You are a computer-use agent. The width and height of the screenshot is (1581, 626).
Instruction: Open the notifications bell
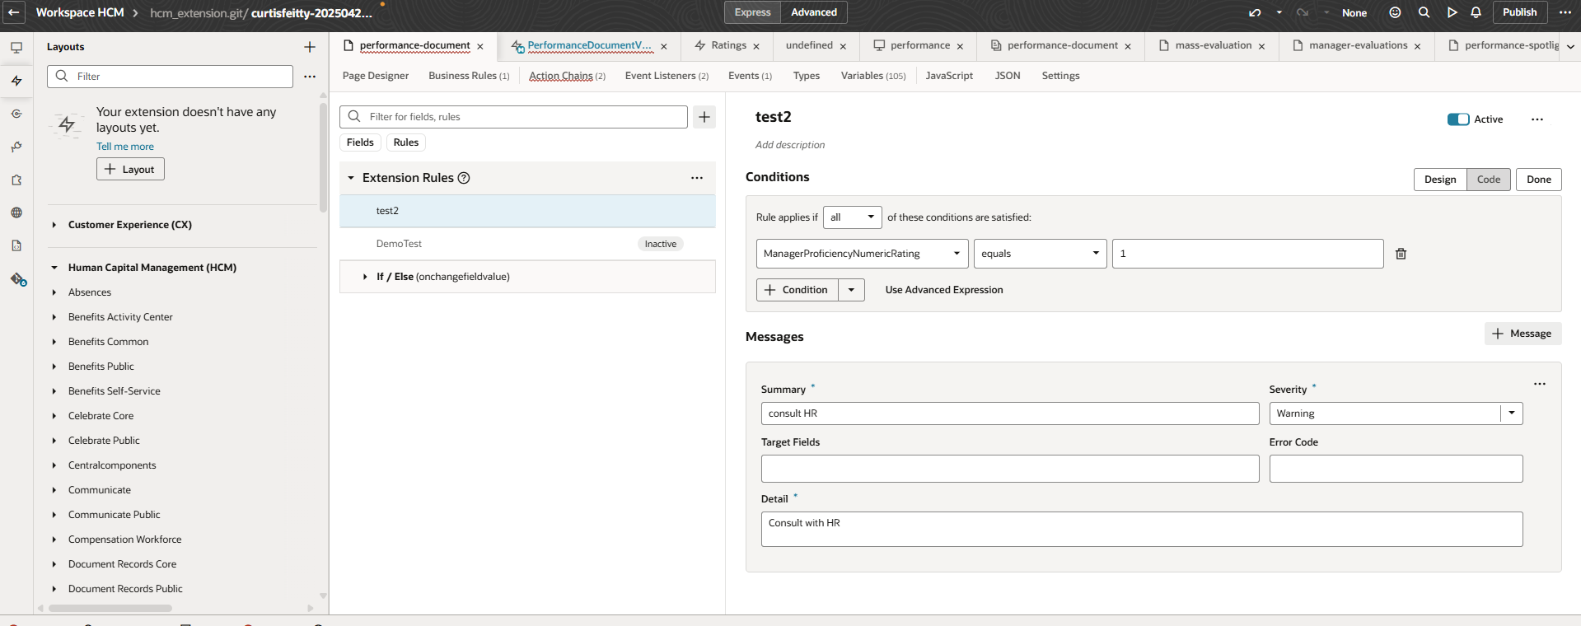pyautogui.click(x=1476, y=12)
